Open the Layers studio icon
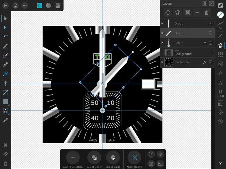This screenshot has height=169, width=226. click(220, 45)
